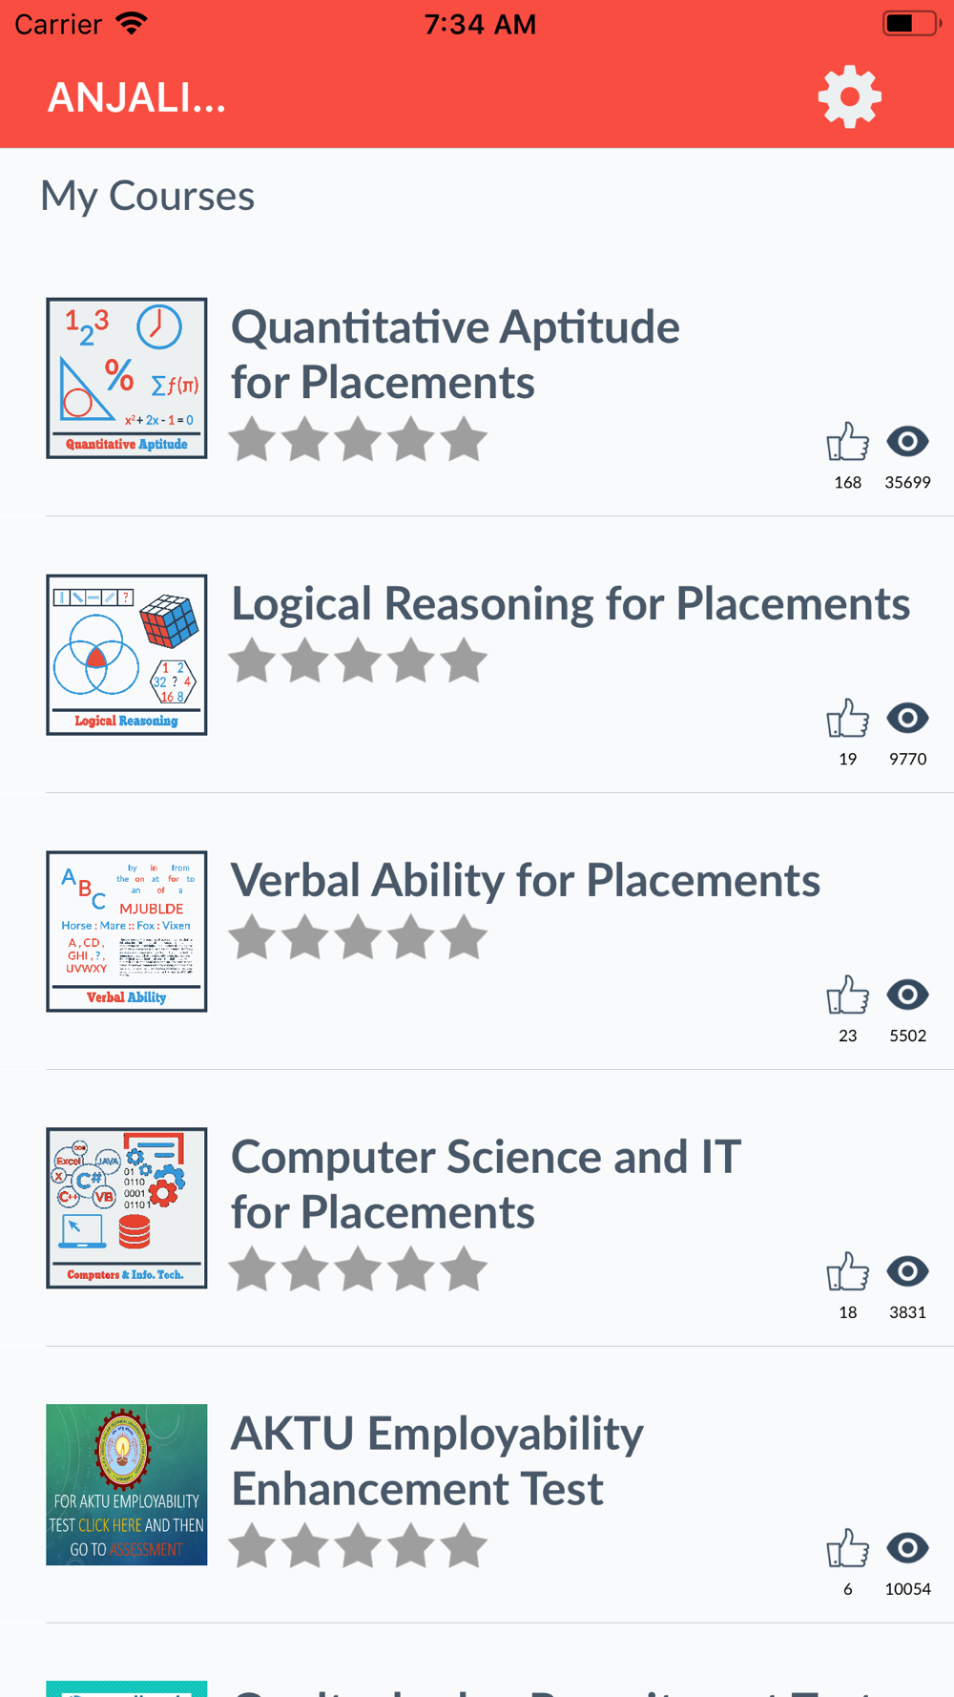Select the Computers & Info. Tech. thumbnail
Screen dimensions: 954x1697
point(127,1208)
